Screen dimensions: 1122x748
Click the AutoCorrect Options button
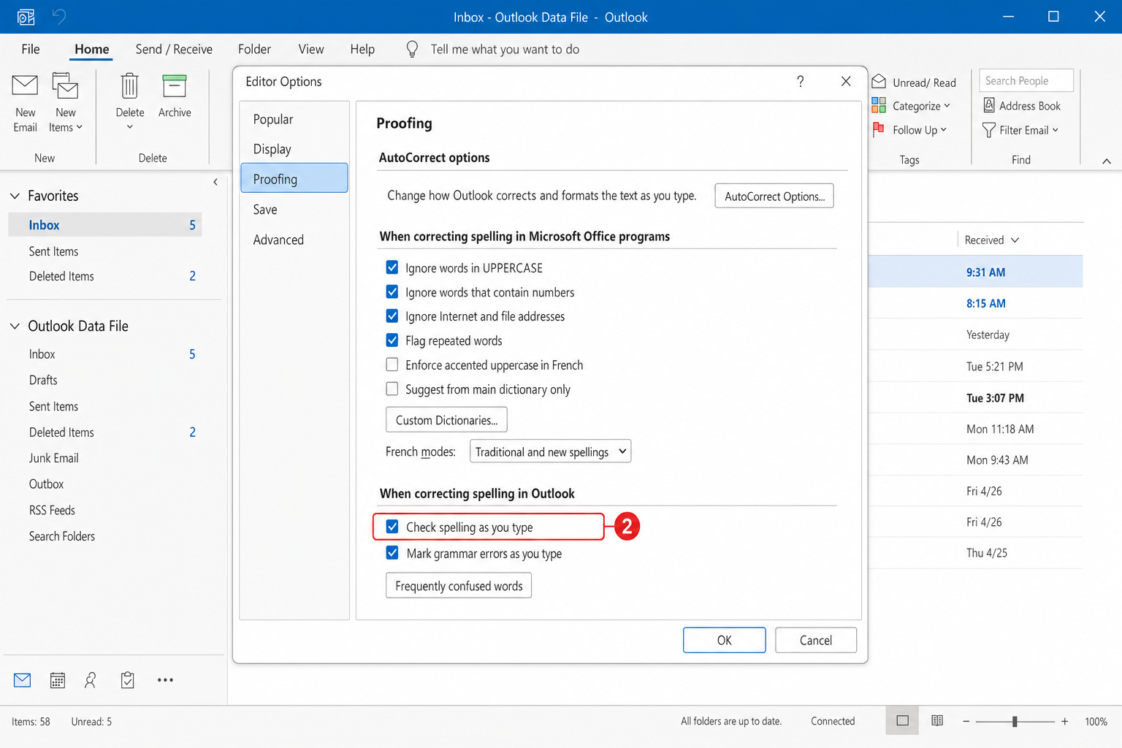click(x=774, y=196)
